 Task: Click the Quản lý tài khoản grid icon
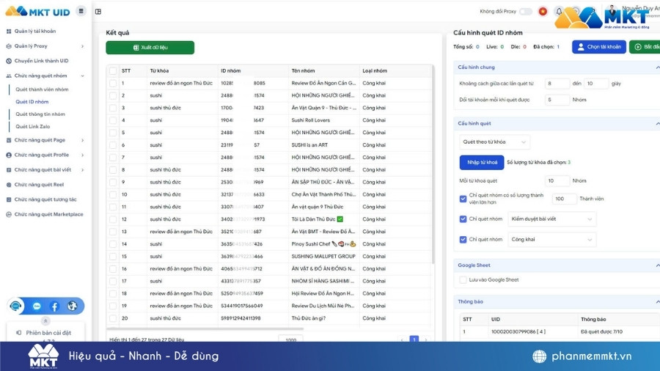[x=9, y=31]
